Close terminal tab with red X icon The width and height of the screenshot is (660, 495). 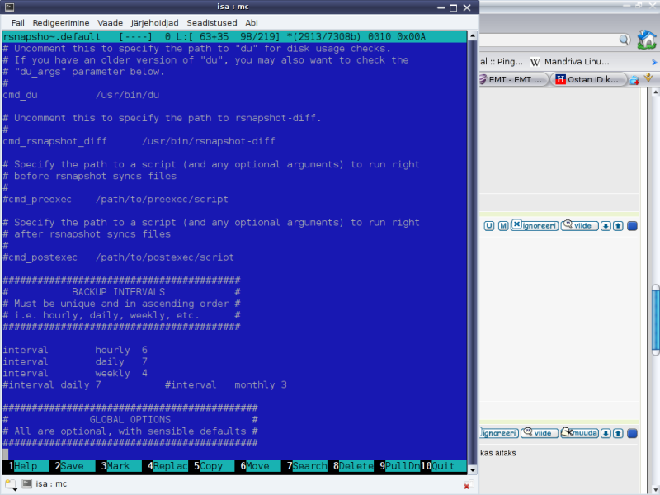467,485
